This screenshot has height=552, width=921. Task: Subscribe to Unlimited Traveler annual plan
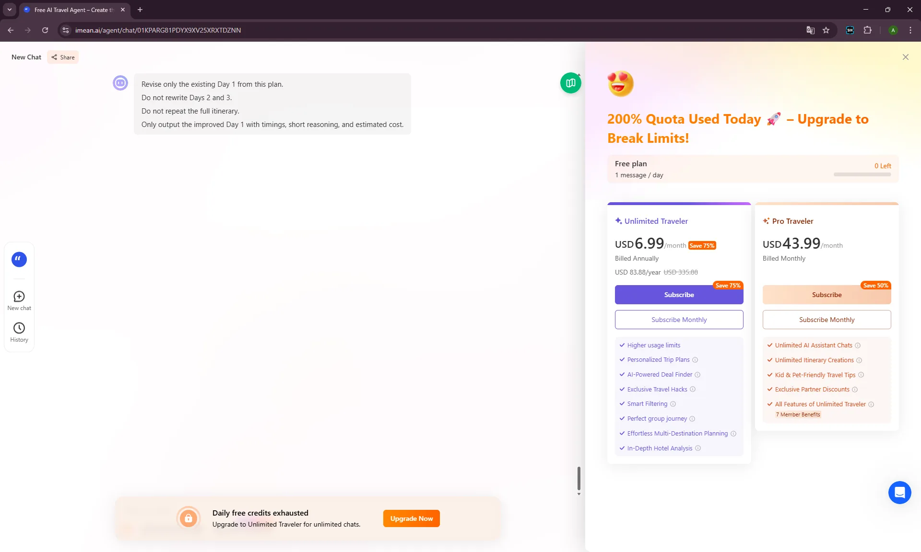click(x=679, y=295)
